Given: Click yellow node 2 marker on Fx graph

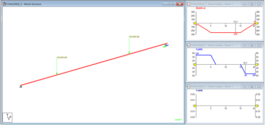Looking at the screenshot, I should point(256,106).
